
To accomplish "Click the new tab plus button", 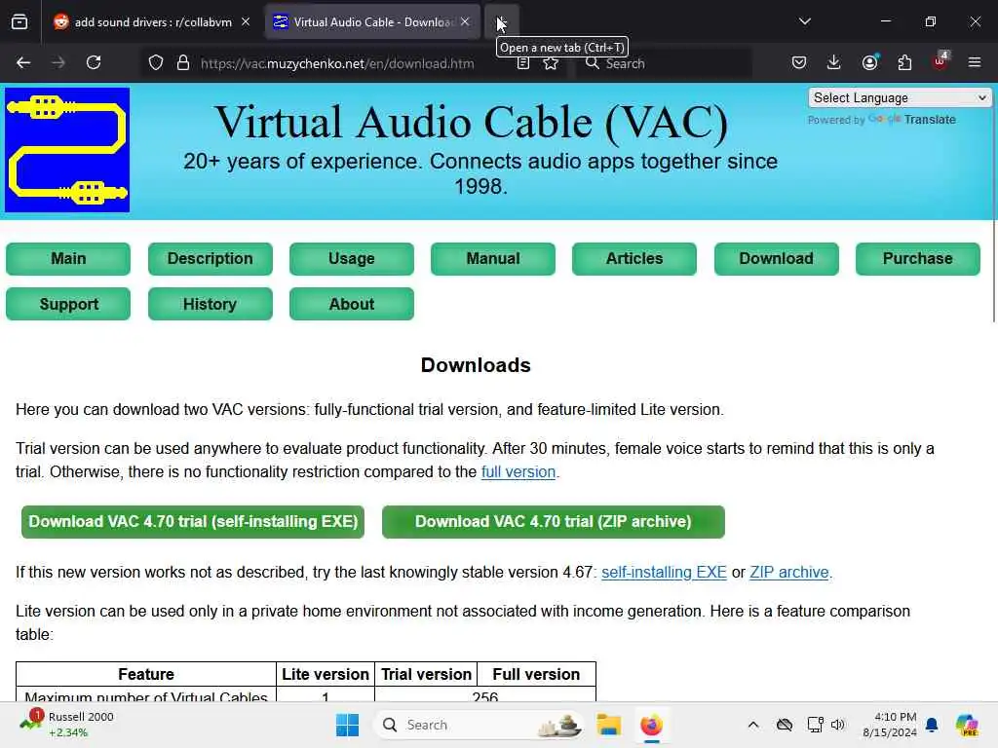I will 502,22.
